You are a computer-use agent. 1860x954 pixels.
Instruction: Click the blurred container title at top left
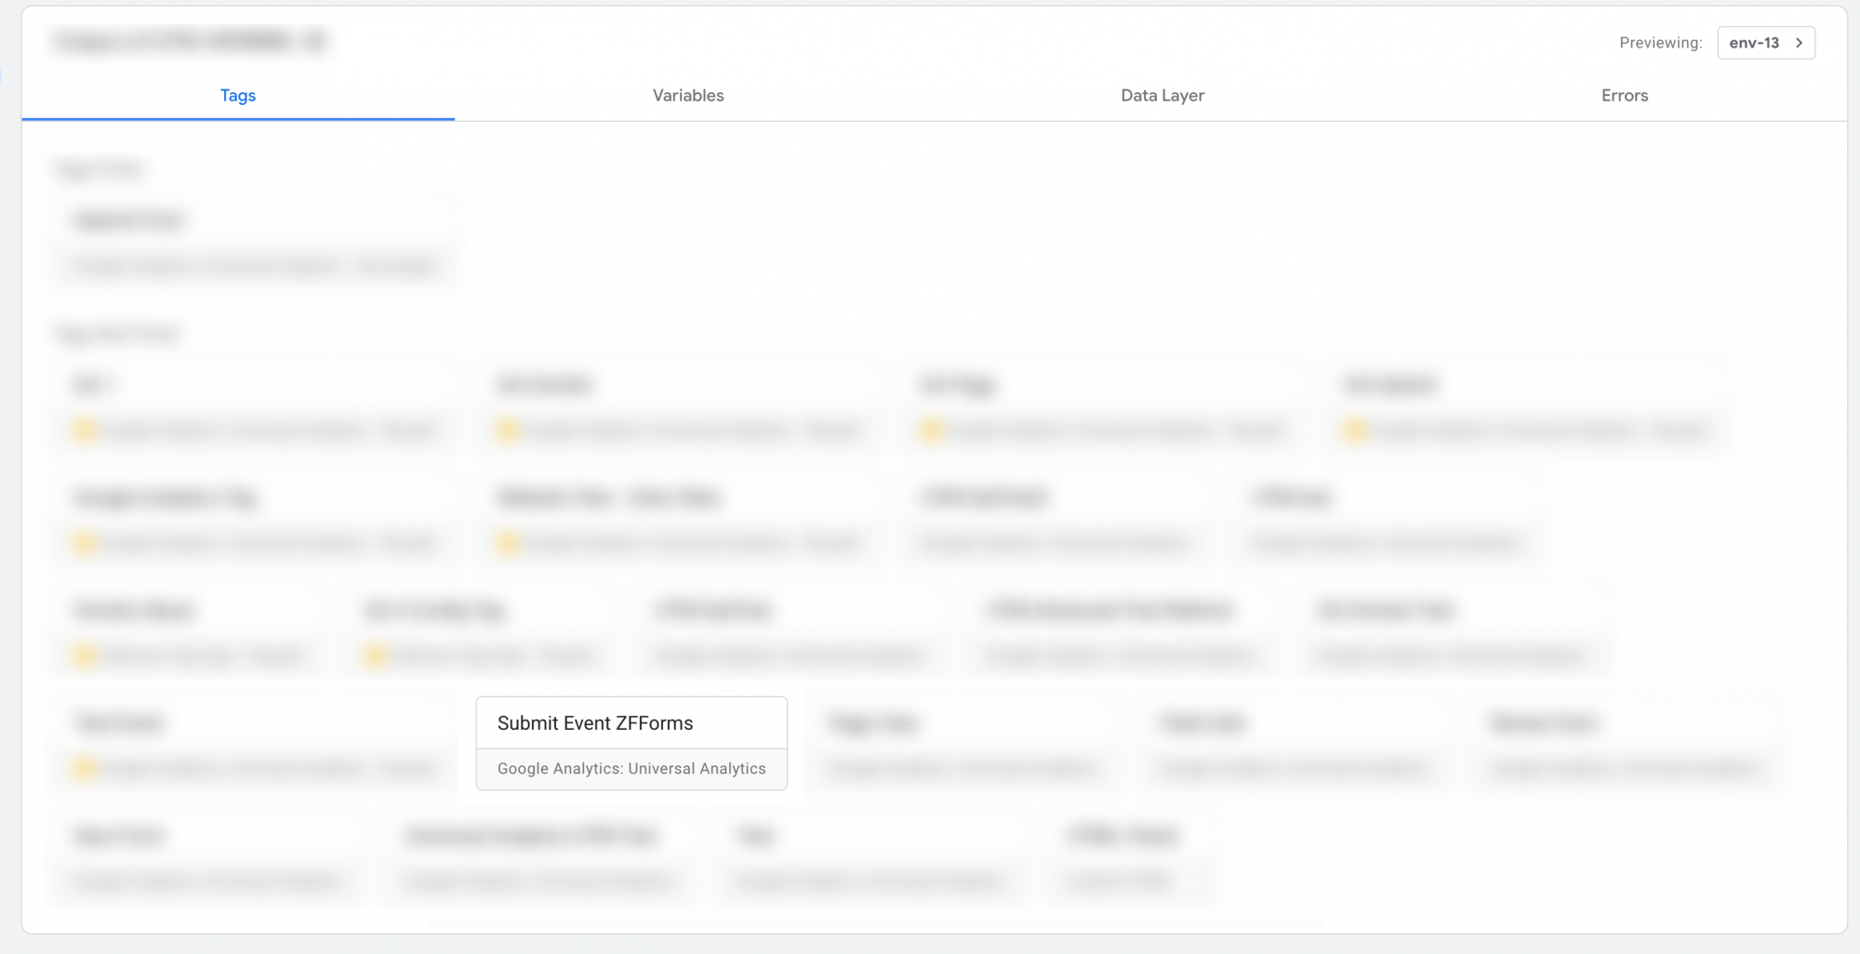(191, 41)
